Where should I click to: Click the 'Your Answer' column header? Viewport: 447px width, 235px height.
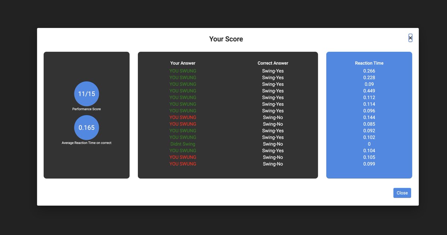(183, 63)
